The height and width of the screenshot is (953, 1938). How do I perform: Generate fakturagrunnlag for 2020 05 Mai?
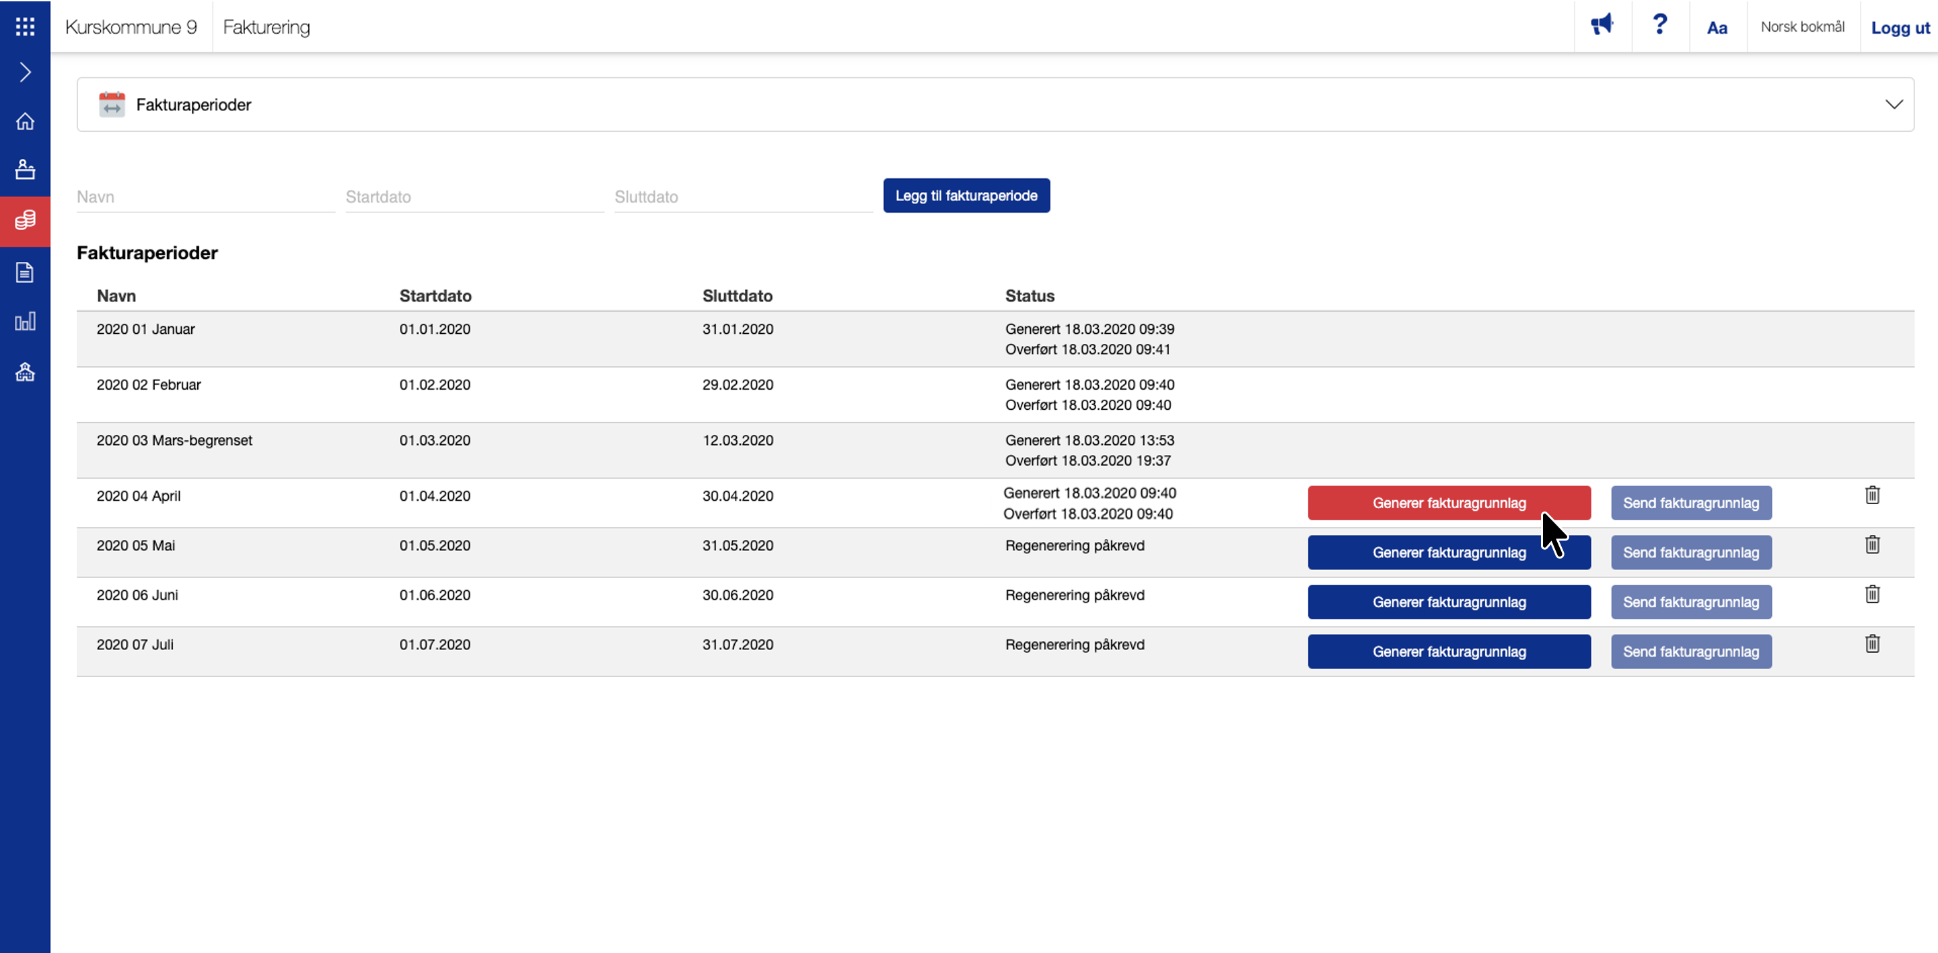coord(1448,552)
